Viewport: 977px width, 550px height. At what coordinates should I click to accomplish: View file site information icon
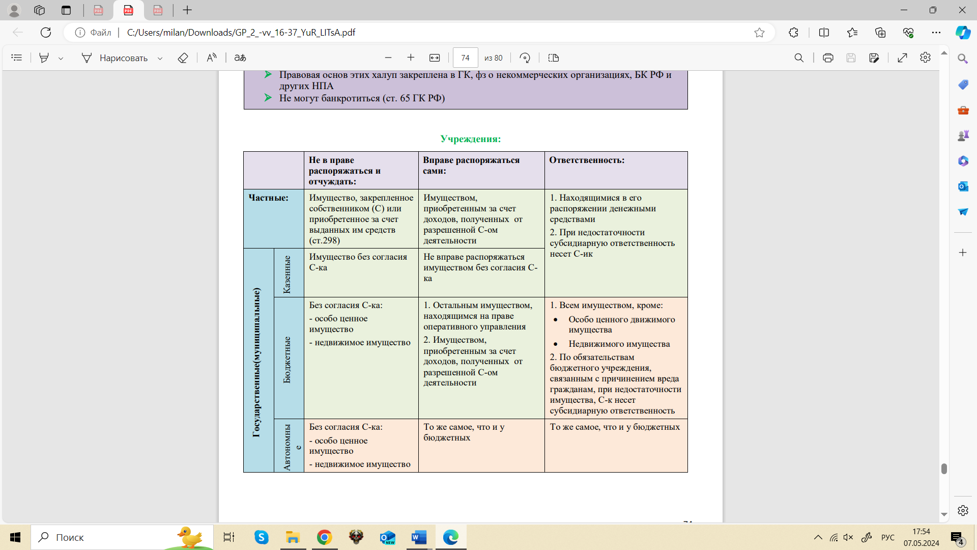(x=80, y=33)
